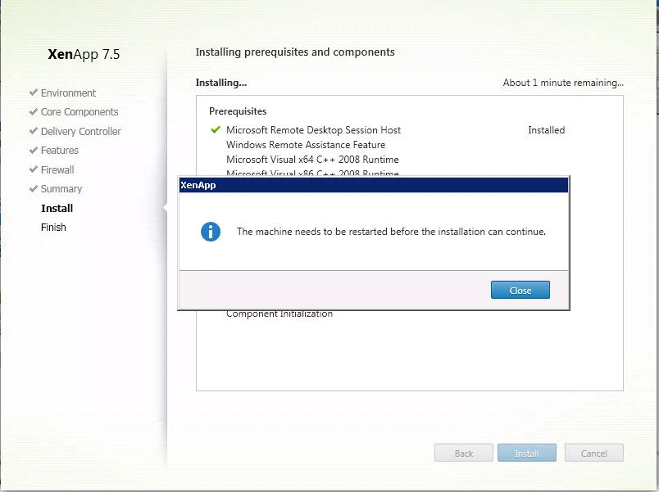The image size is (659, 492).
Task: Click the Cancel button
Action: point(594,453)
